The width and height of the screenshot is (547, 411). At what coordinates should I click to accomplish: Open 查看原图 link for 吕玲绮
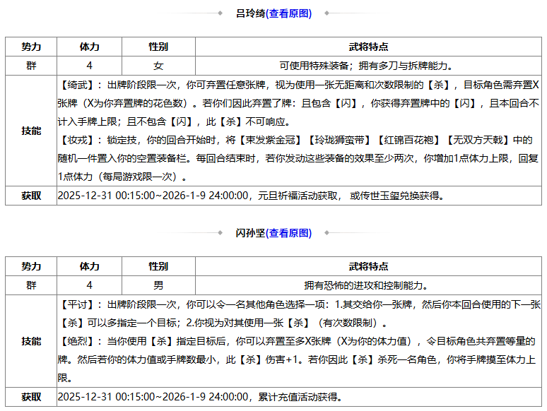click(288, 13)
